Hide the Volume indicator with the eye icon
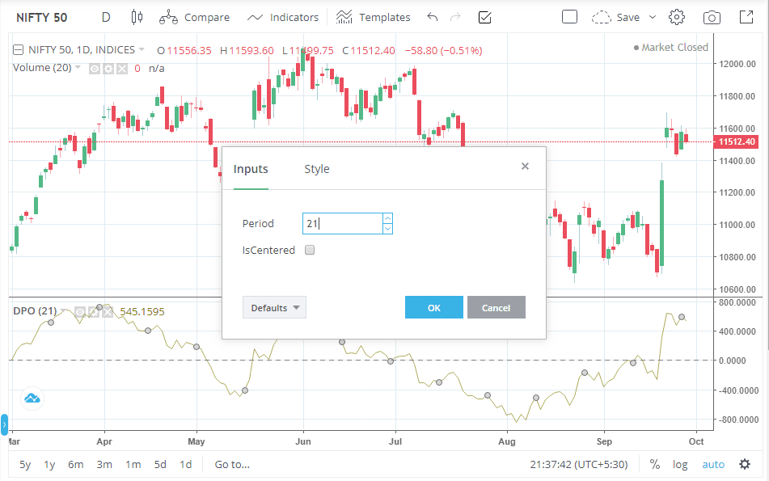The height and width of the screenshot is (481, 769). tap(94, 69)
